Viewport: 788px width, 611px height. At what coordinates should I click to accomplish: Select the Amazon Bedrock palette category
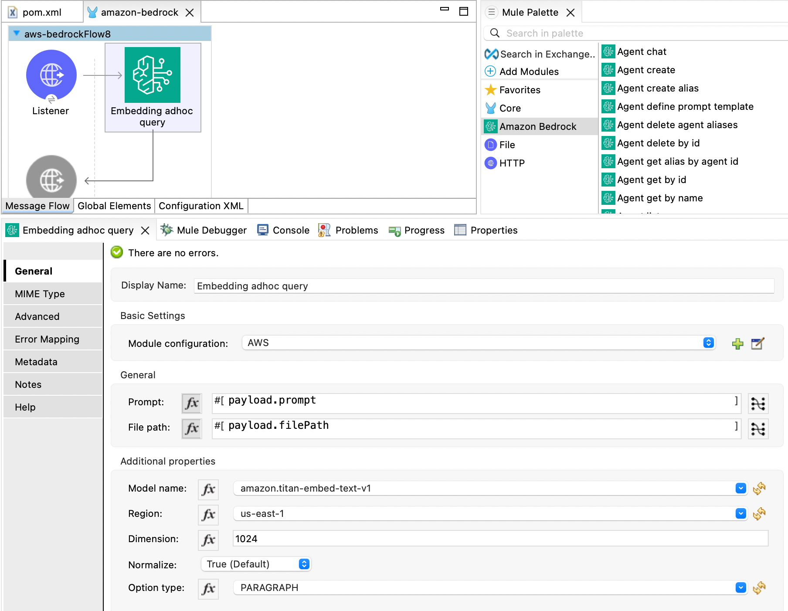click(x=540, y=126)
